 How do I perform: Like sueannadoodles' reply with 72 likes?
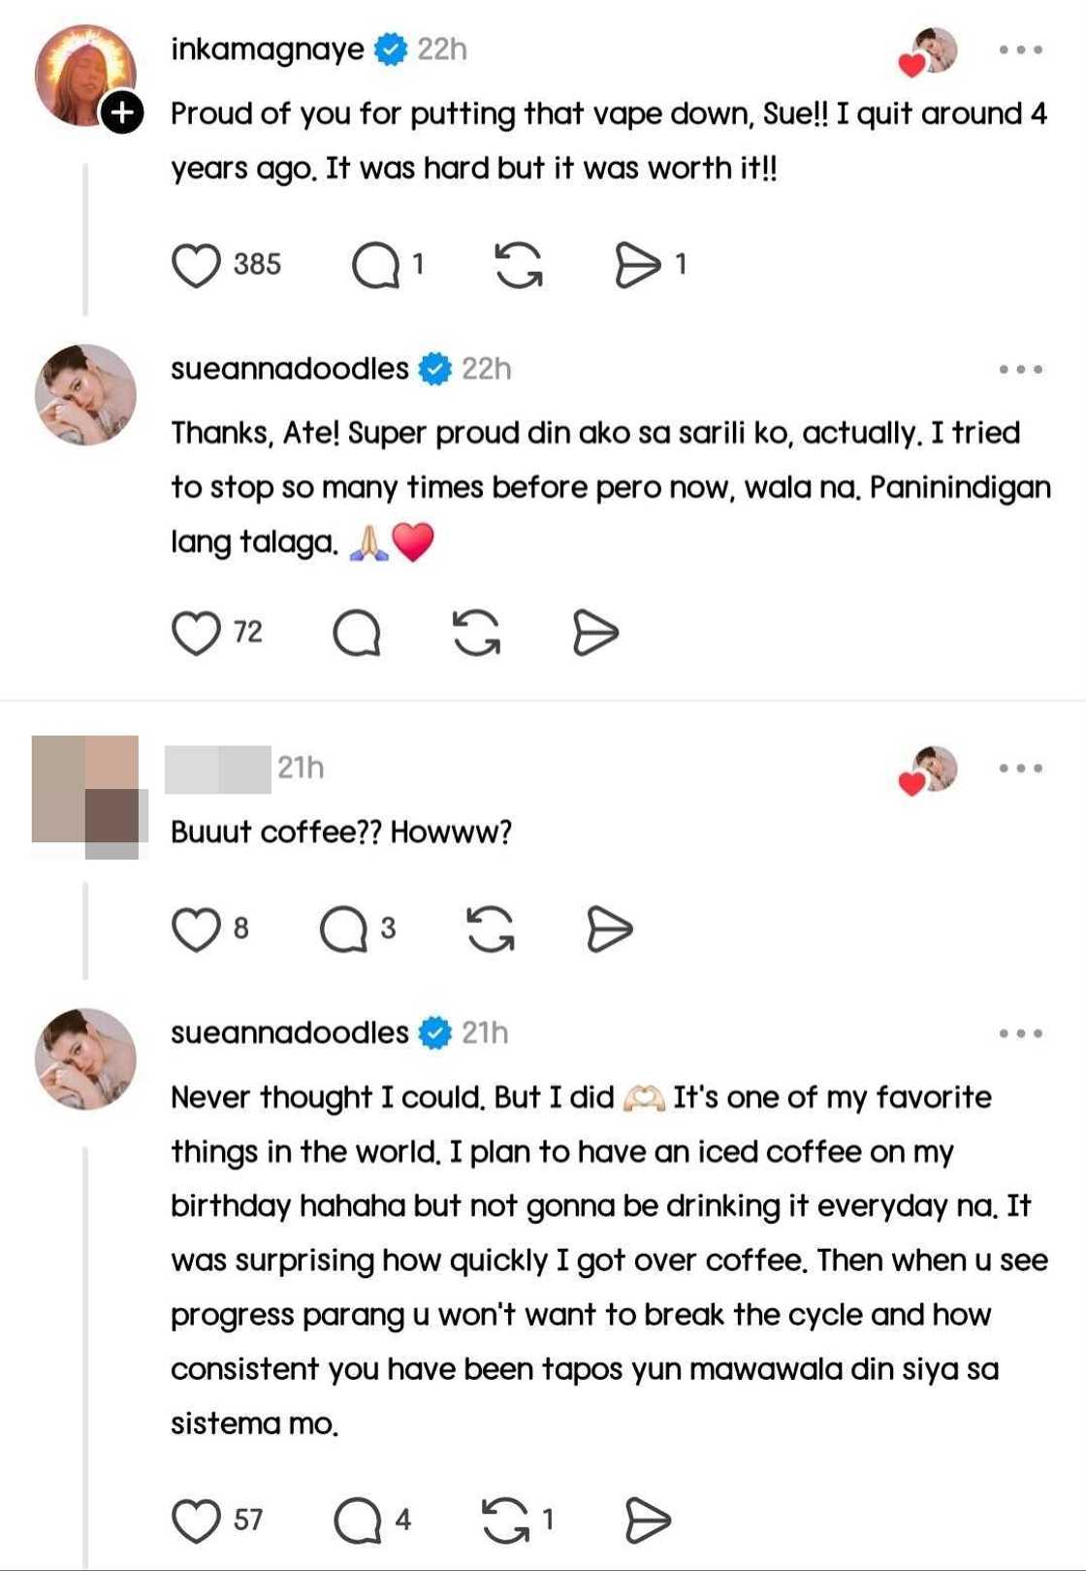(196, 634)
